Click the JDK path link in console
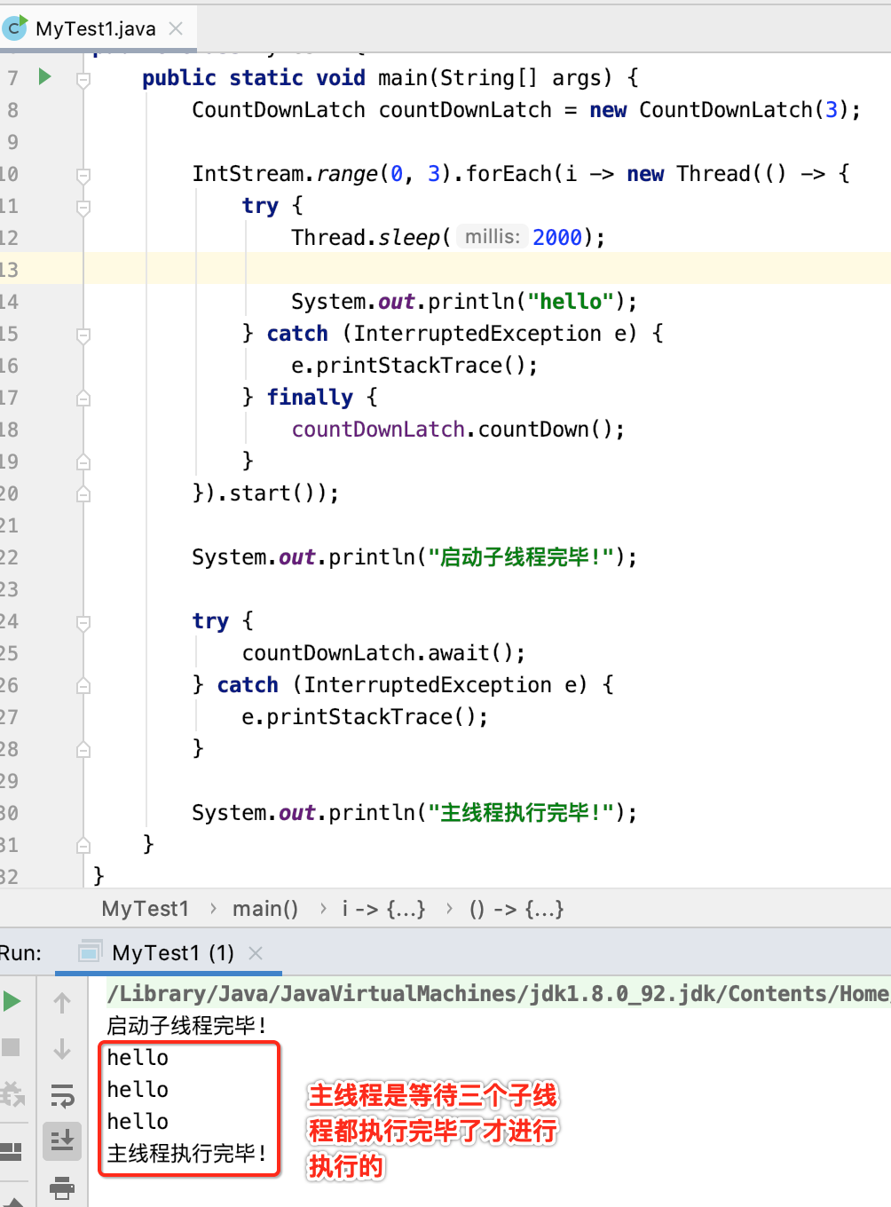The height and width of the screenshot is (1207, 891). click(x=444, y=993)
